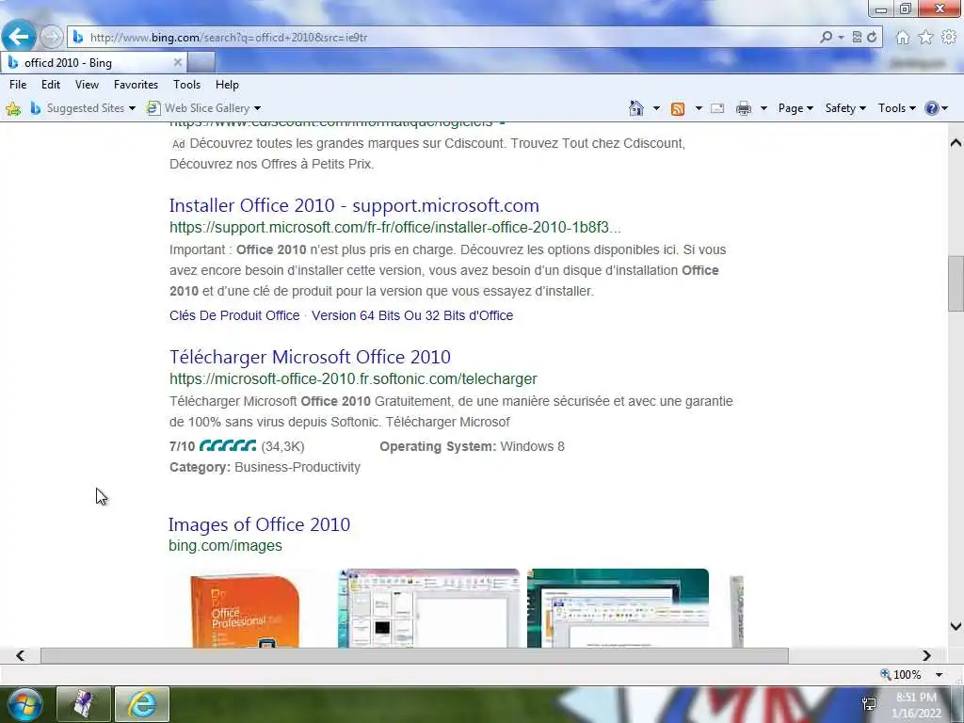
Task: Expand the Suggested Sites dropdown
Action: click(132, 109)
